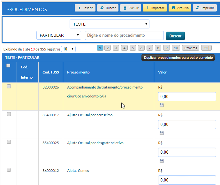Click the Valor column header

(162, 72)
